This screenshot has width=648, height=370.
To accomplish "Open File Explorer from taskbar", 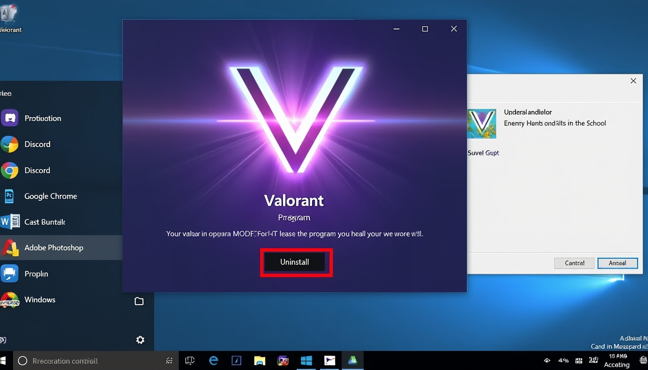I will coord(259,360).
